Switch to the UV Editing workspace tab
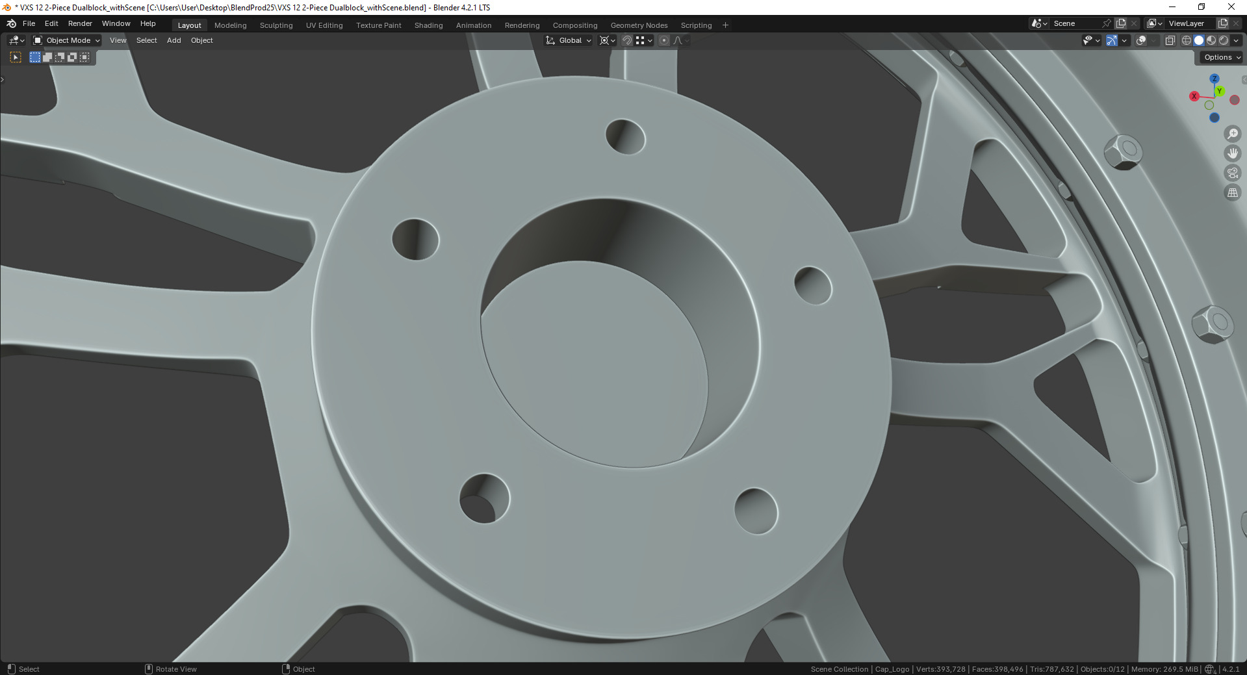This screenshot has height=675, width=1247. [x=324, y=25]
